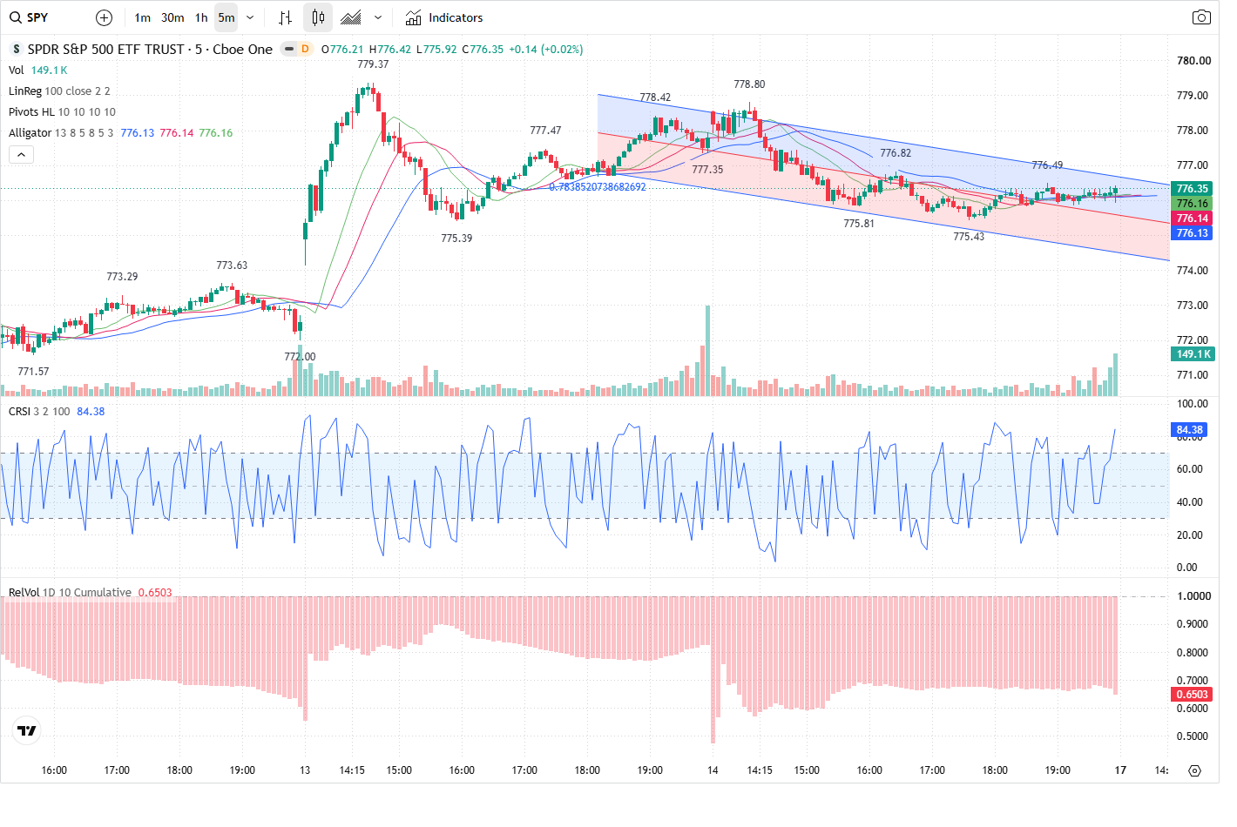
Task: Expand the chart style dropdown chevron
Action: click(377, 17)
